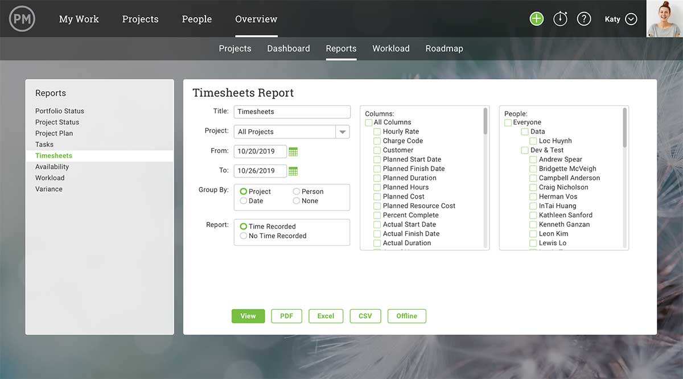The height and width of the screenshot is (379, 683).
Task: Switch to the Projects sub-tab
Action: [x=235, y=48]
